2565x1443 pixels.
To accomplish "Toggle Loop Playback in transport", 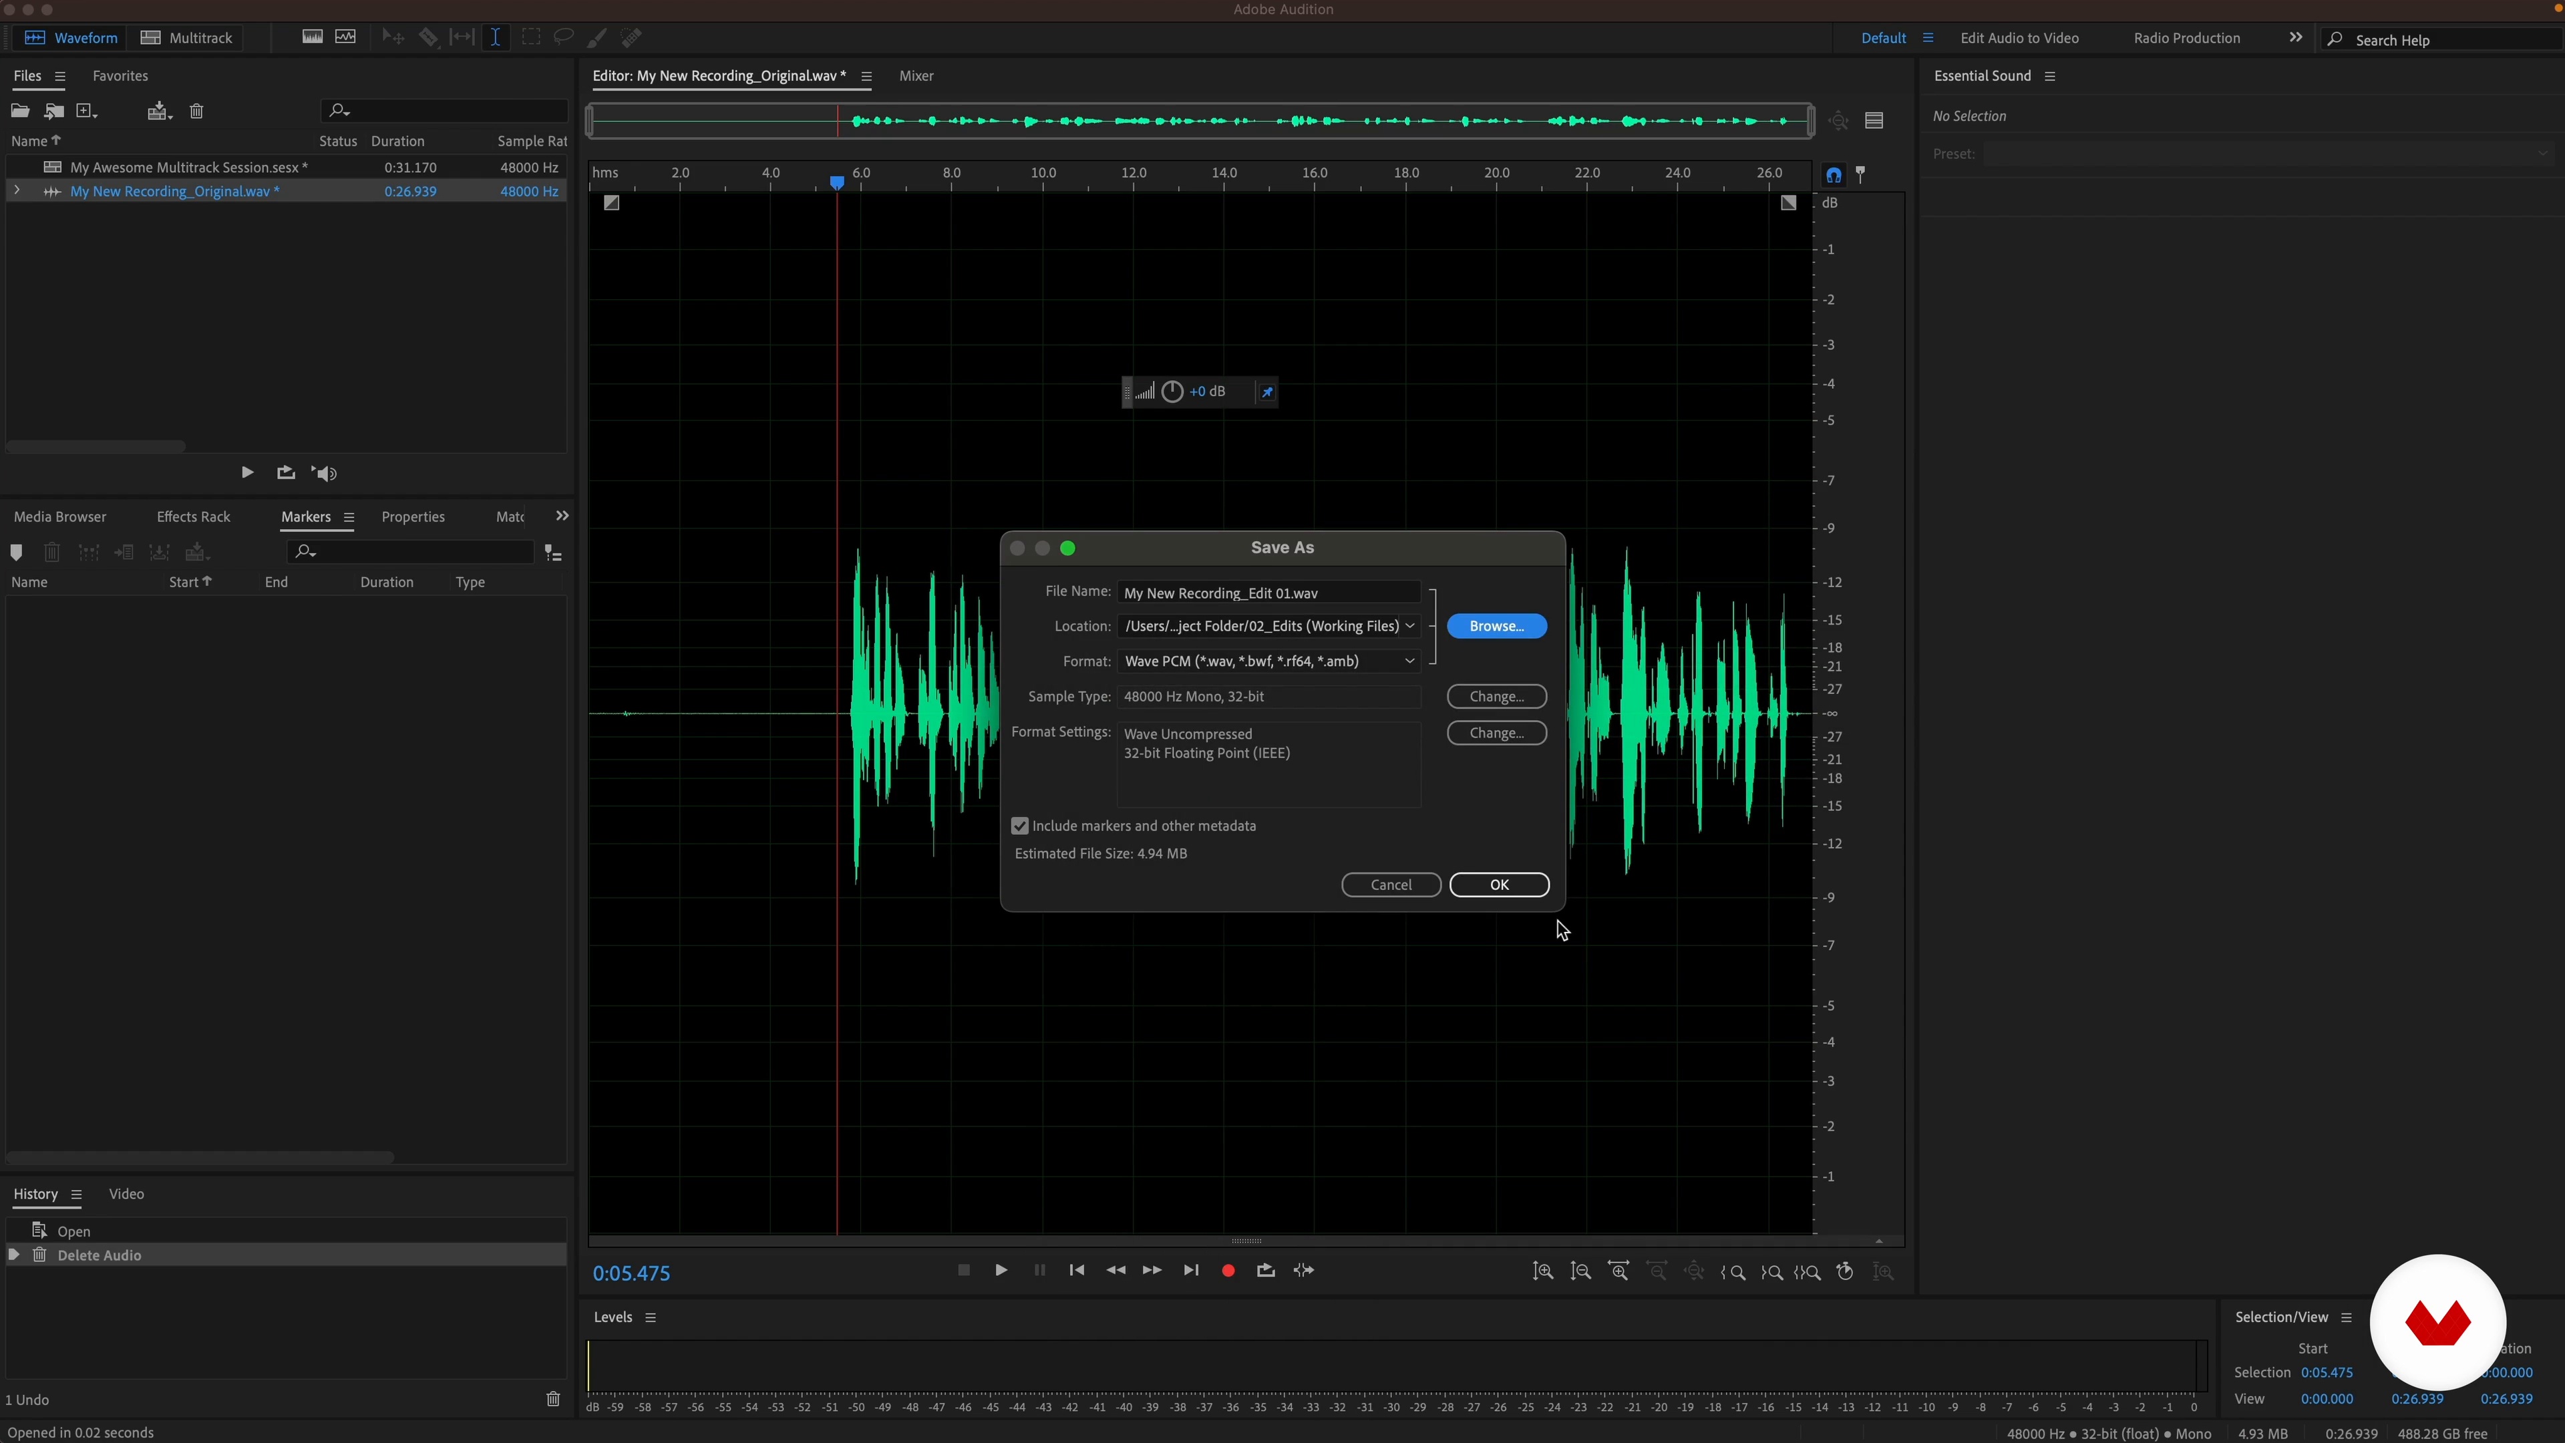I will point(1266,1271).
